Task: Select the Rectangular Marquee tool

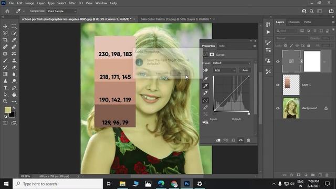Action: click(x=14, y=26)
